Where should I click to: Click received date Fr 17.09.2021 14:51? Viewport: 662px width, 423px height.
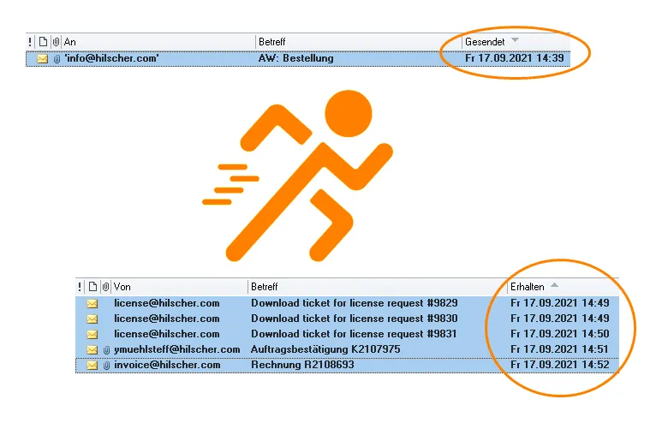coord(559,349)
